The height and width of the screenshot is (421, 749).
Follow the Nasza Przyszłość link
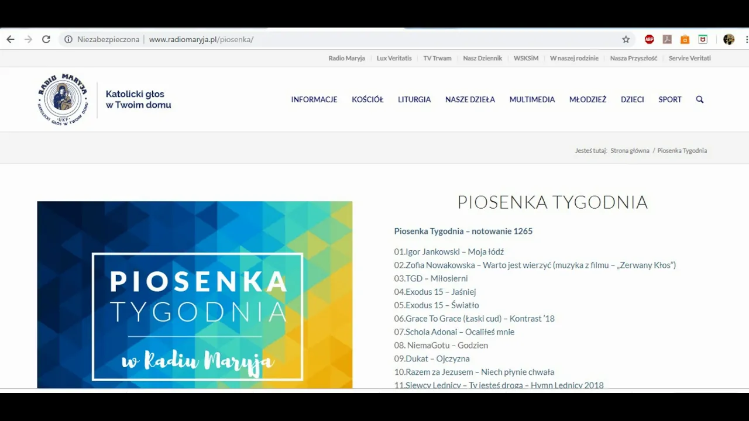tap(633, 58)
